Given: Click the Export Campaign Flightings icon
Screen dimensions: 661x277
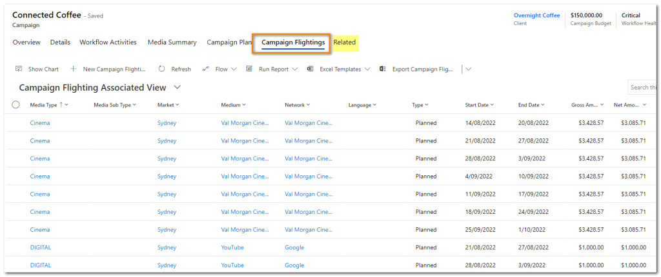Looking at the screenshot, I should coord(383,69).
